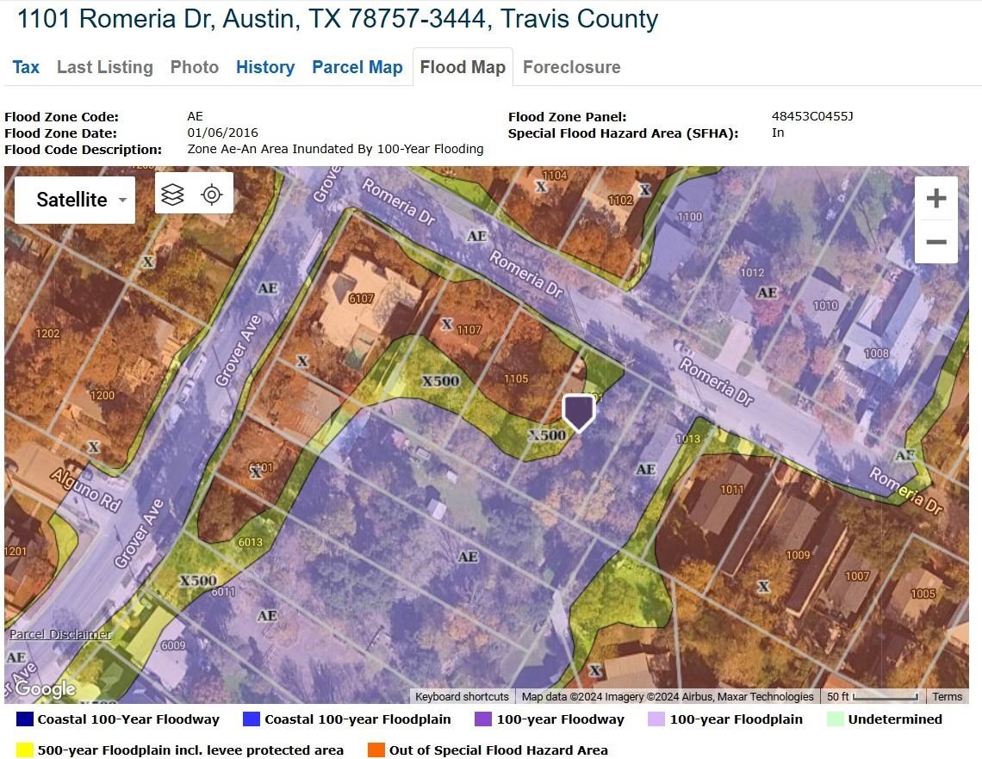Open the Foreclosure tab
This screenshot has height=759, width=982.
pos(571,67)
